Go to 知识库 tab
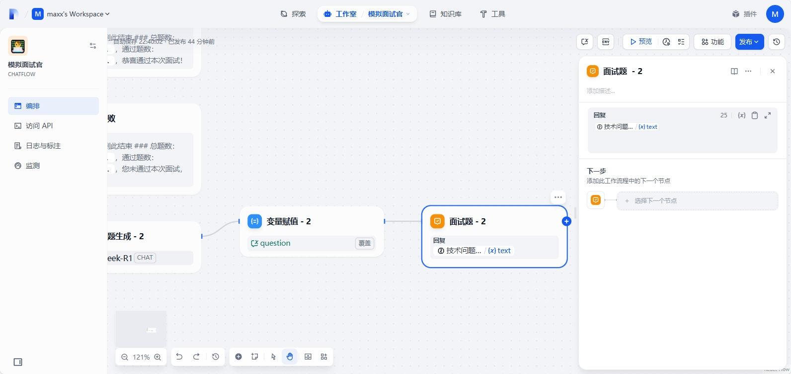 446,14
